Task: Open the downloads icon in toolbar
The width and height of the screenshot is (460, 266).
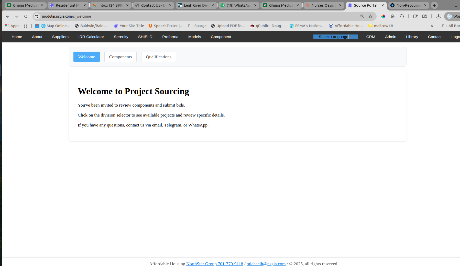Action: click(x=438, y=16)
